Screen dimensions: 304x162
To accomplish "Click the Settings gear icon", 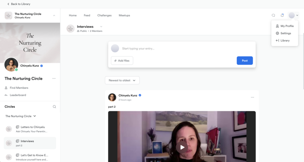I will click(x=277, y=33).
